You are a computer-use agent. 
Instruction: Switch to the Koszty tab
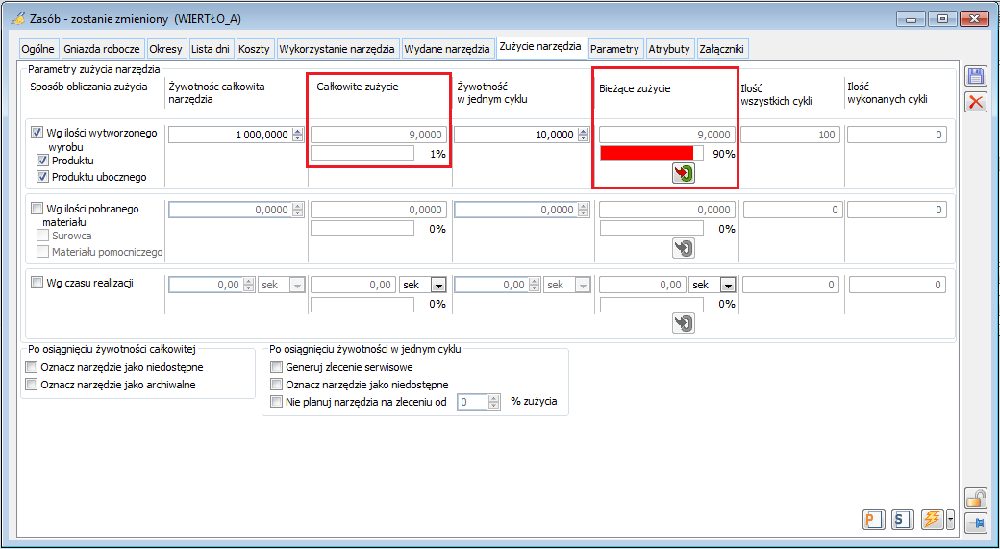pos(255,49)
